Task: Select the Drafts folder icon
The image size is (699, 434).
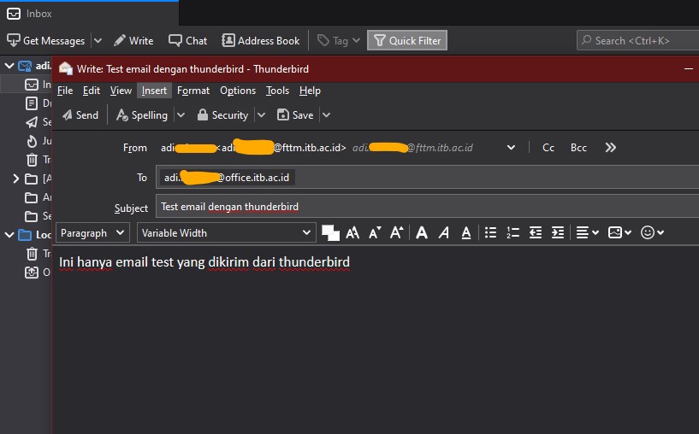Action: 32,103
